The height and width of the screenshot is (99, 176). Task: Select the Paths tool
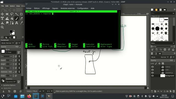(12, 23)
